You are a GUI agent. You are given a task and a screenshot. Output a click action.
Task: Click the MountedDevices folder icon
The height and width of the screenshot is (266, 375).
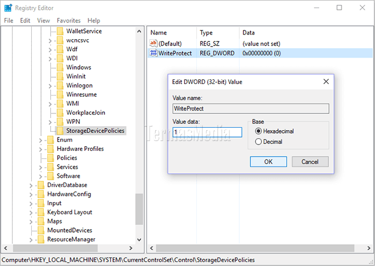(x=41, y=230)
